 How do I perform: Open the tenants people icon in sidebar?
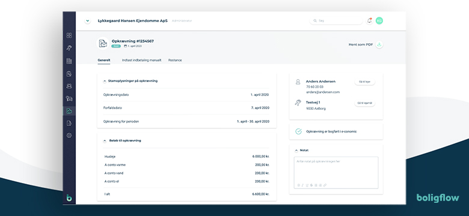[x=69, y=86]
